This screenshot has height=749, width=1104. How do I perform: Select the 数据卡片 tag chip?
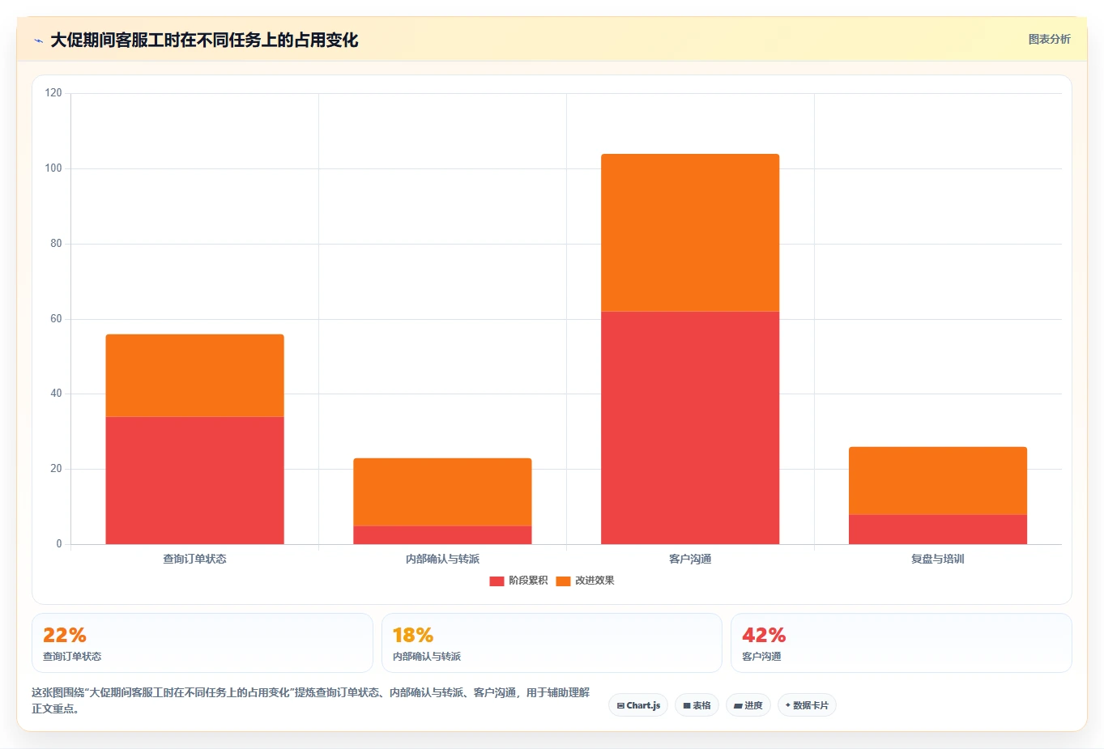(x=807, y=705)
